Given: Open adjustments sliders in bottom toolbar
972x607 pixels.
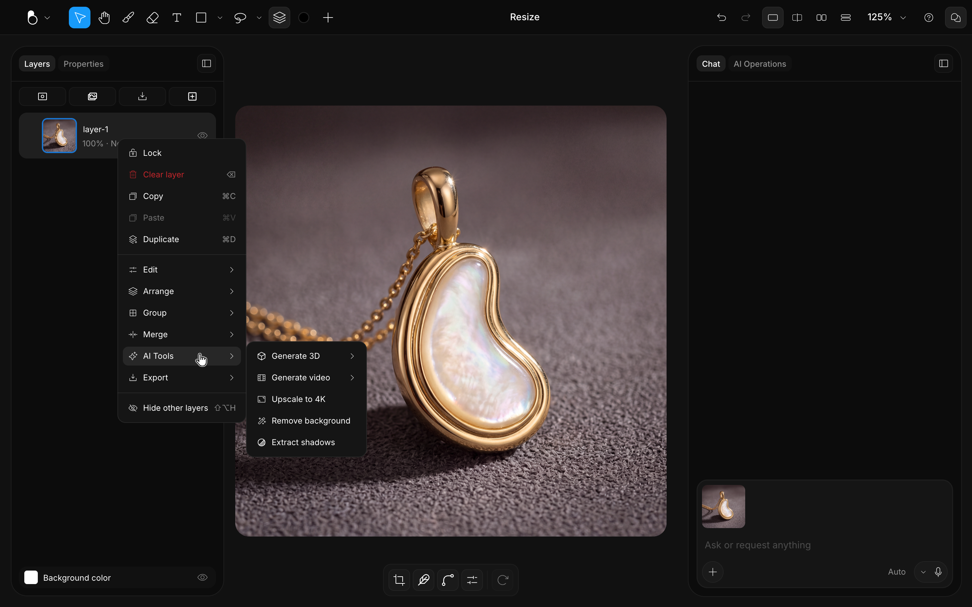Looking at the screenshot, I should 473,580.
